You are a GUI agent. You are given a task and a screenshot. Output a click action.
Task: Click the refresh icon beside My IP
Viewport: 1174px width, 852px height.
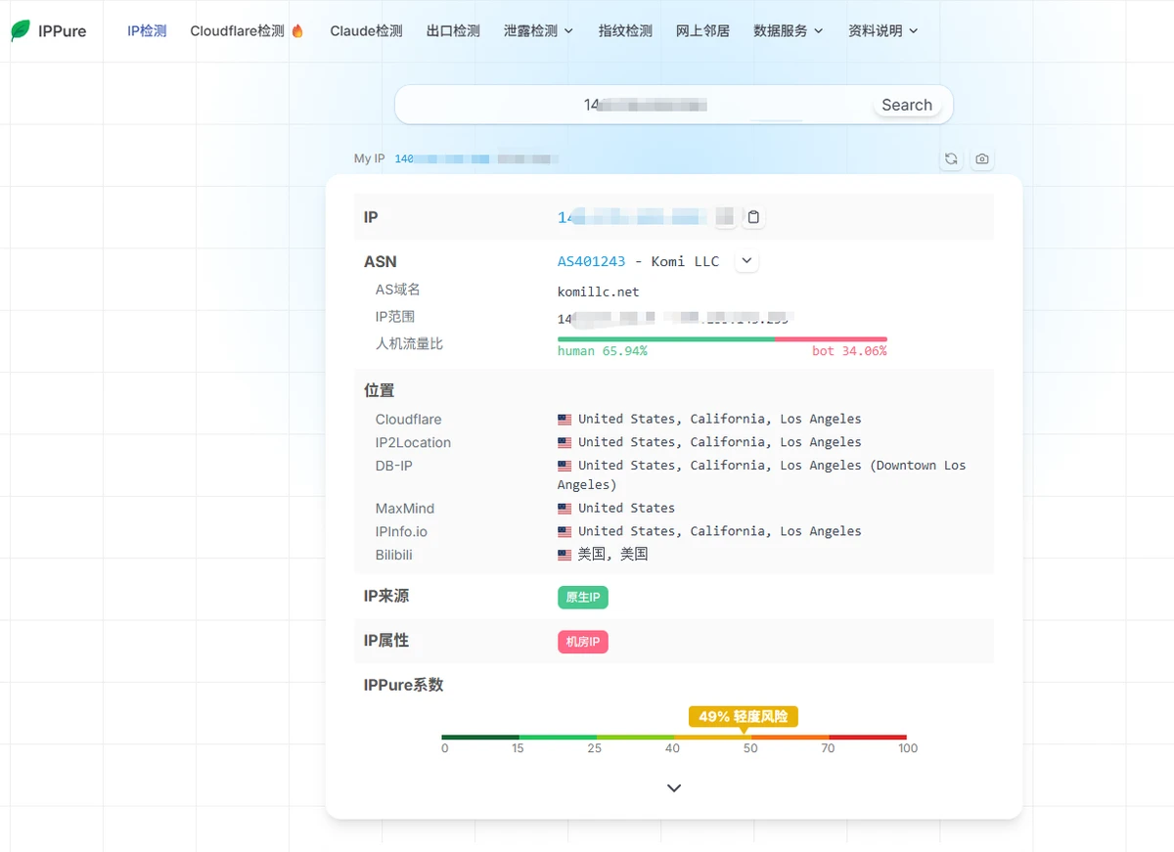point(951,158)
